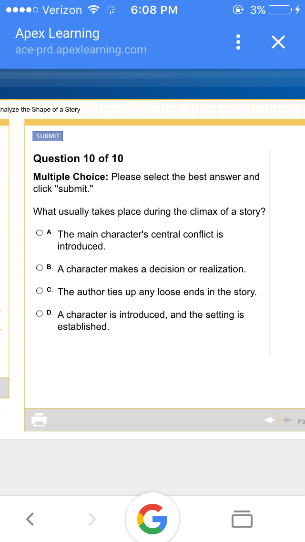Image resolution: width=305 pixels, height=542 pixels.
Task: Go to next page using right arrow
Action: [x=286, y=420]
